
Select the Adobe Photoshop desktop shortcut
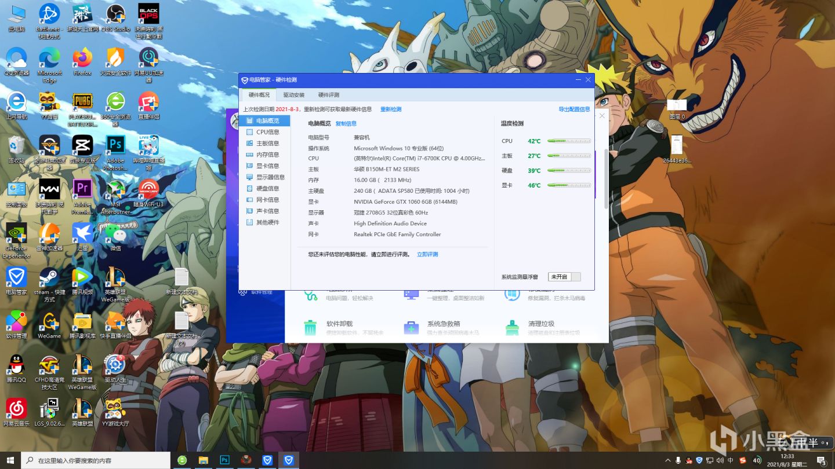point(115,153)
